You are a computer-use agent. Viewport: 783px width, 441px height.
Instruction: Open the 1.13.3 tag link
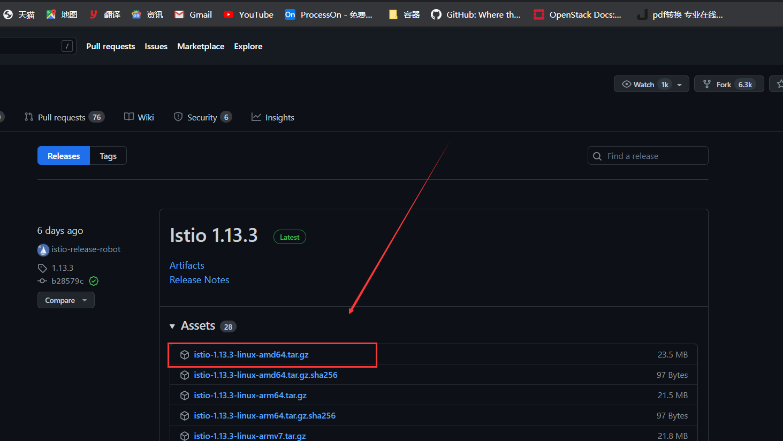[63, 268]
